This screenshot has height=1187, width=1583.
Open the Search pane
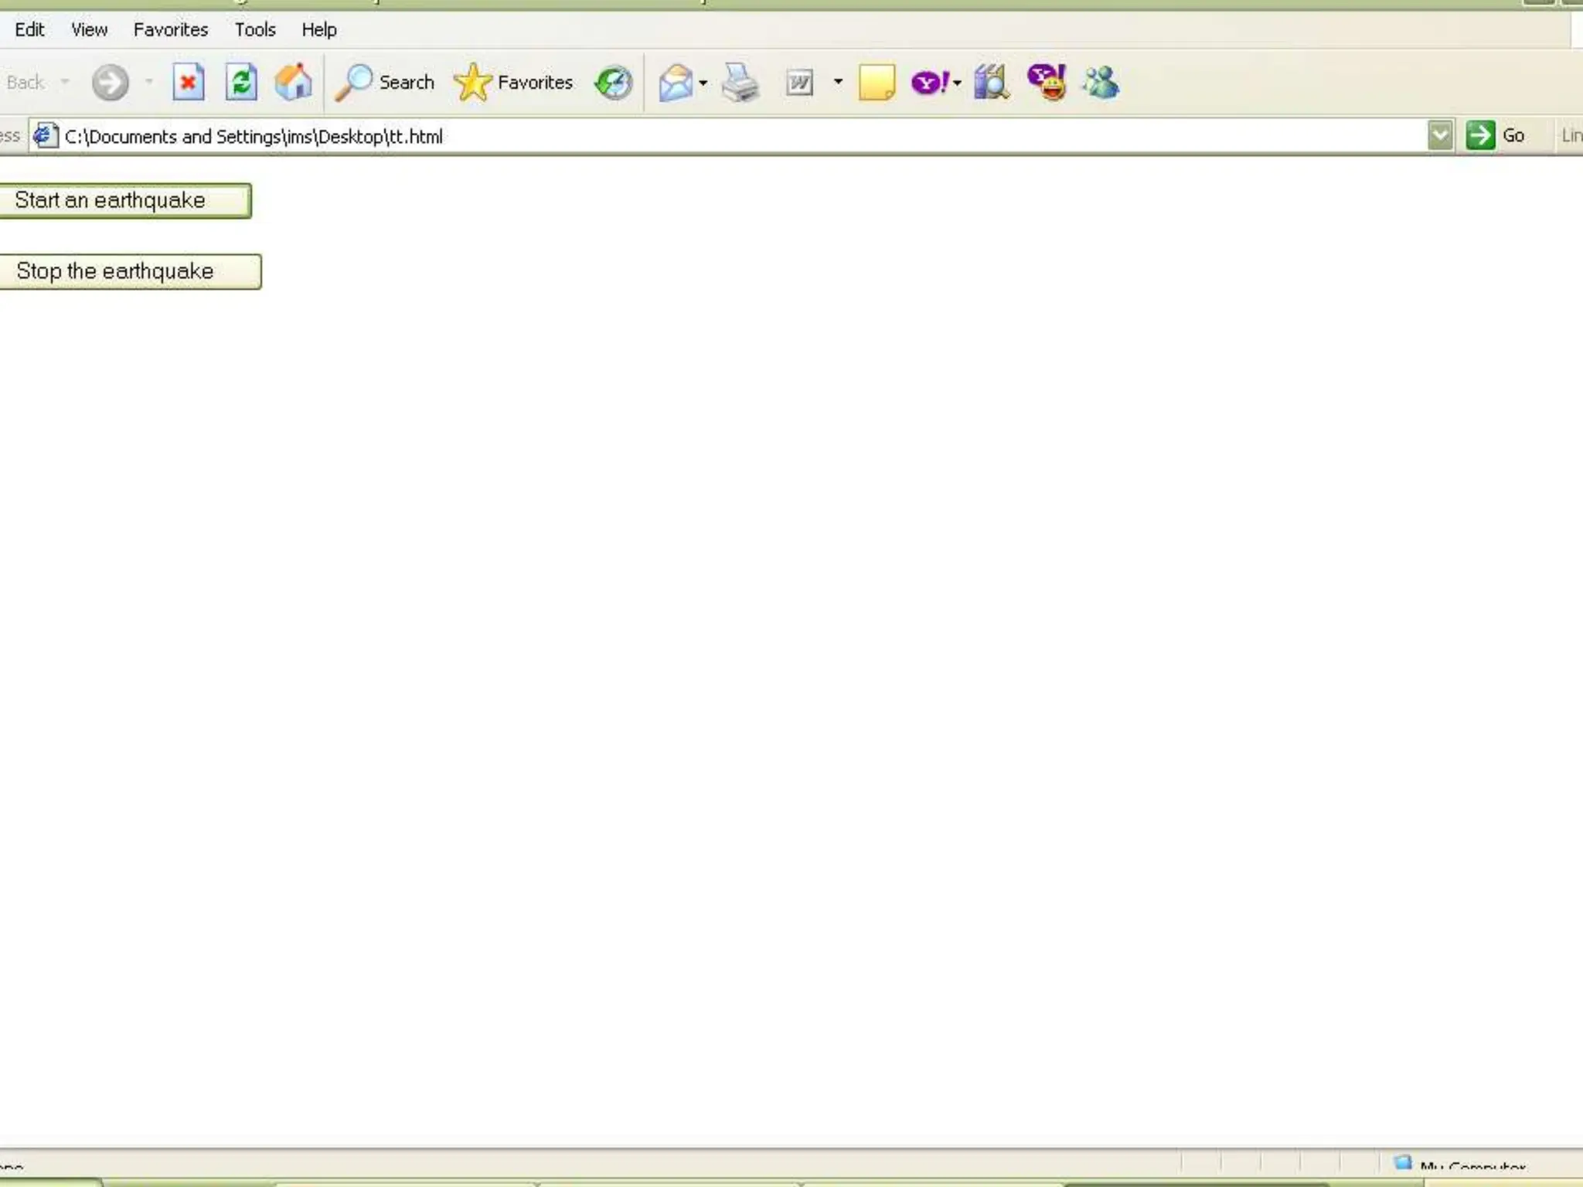385,82
